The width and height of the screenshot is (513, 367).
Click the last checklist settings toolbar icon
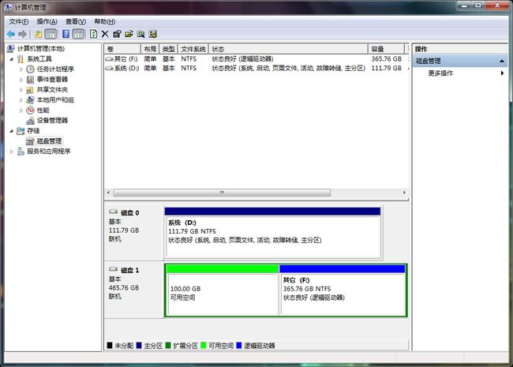coord(153,34)
